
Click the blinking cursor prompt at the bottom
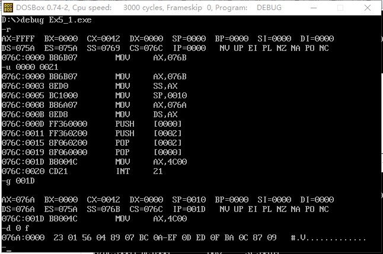[x=7, y=249]
